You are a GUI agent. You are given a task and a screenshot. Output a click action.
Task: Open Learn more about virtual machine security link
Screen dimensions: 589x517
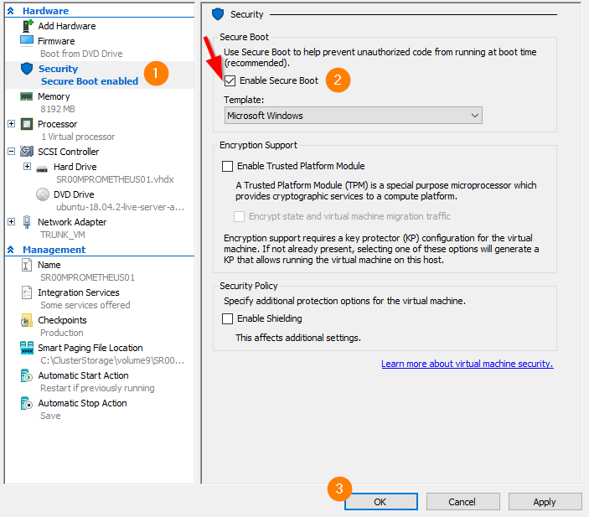point(468,364)
